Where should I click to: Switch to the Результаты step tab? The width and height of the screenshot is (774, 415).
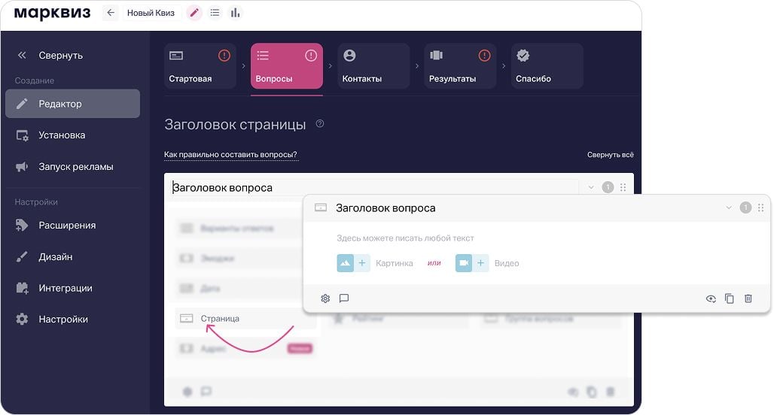[x=460, y=66]
